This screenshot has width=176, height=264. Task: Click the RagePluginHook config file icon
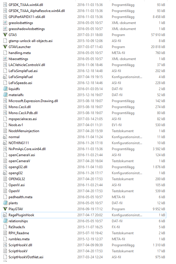[5, 215]
